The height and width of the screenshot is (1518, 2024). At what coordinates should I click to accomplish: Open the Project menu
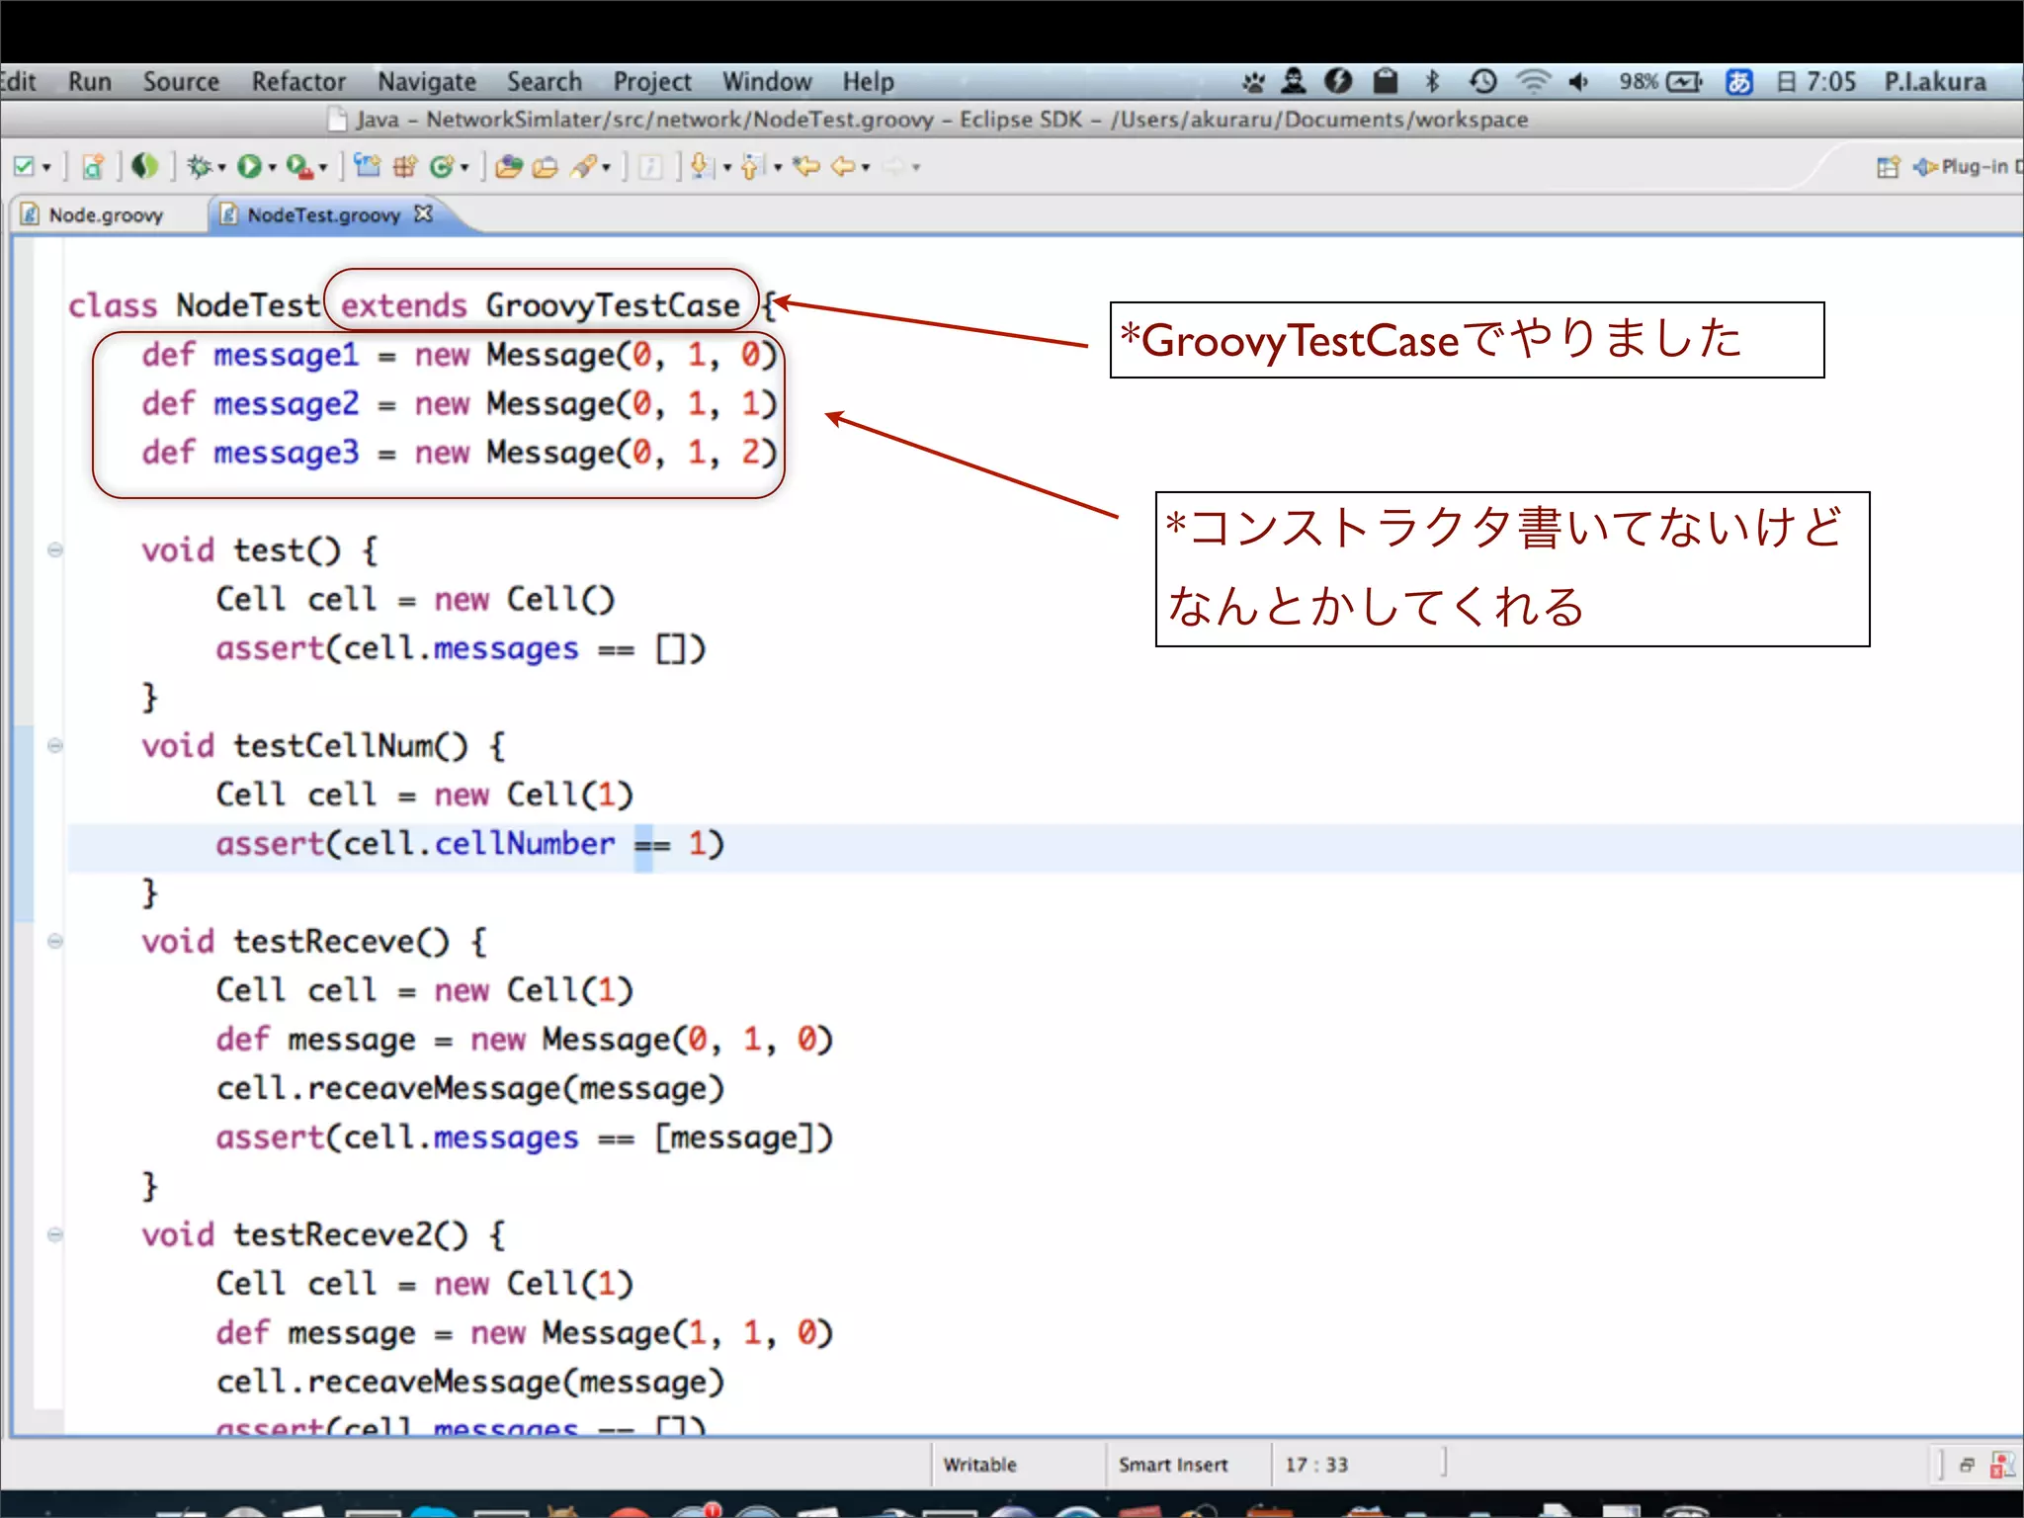click(x=652, y=81)
